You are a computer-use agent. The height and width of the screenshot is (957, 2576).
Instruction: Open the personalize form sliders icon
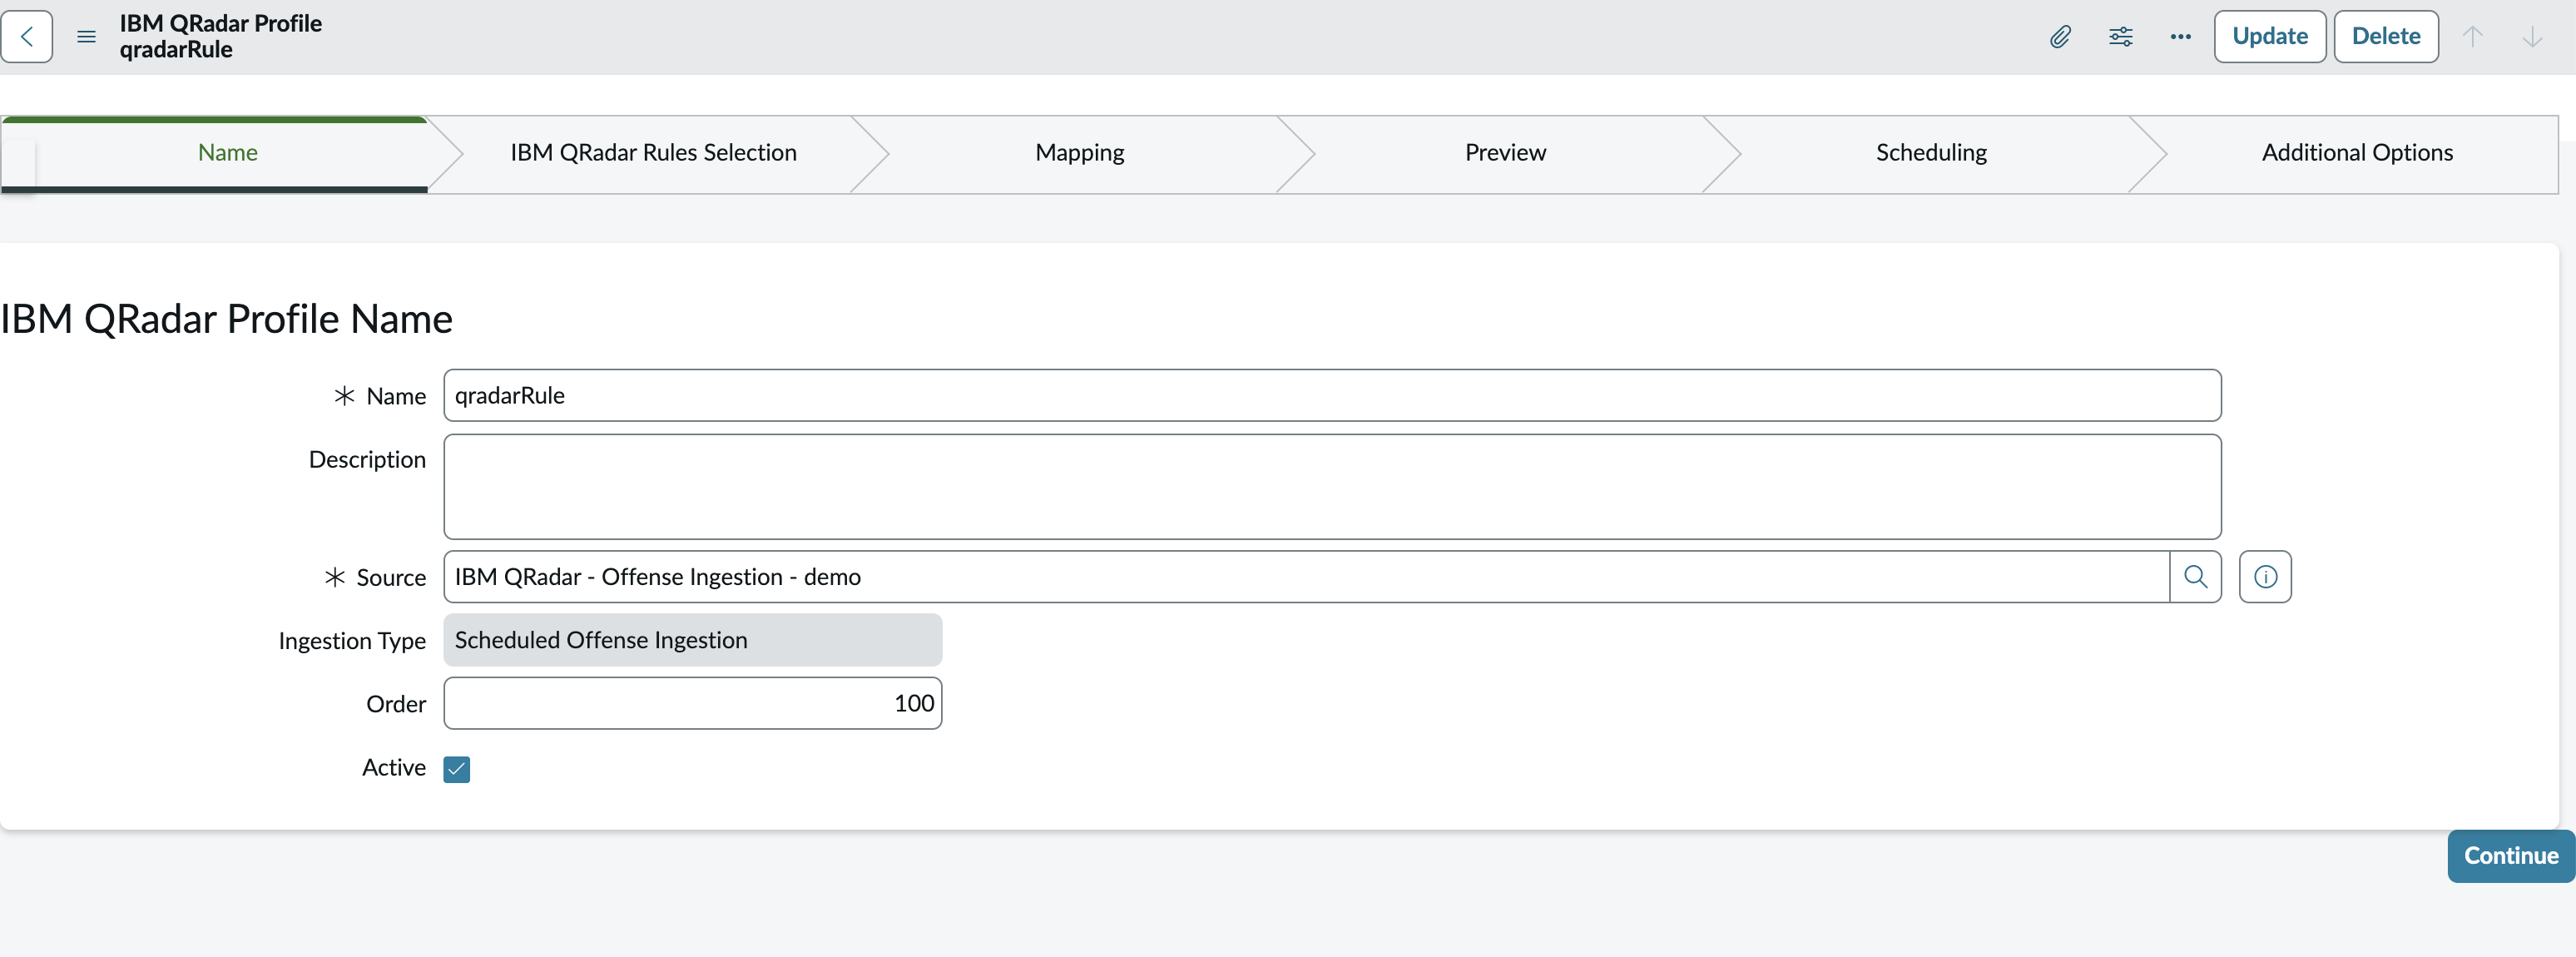click(x=2120, y=37)
